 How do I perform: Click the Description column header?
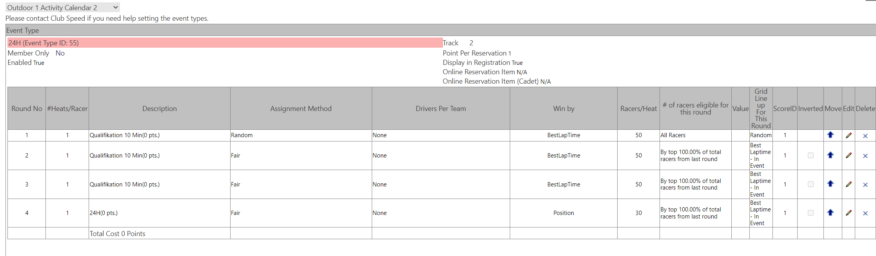pyautogui.click(x=159, y=109)
